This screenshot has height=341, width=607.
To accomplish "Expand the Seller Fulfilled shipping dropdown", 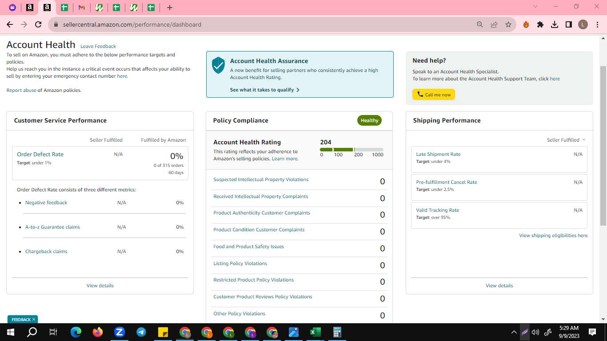I will click(566, 140).
